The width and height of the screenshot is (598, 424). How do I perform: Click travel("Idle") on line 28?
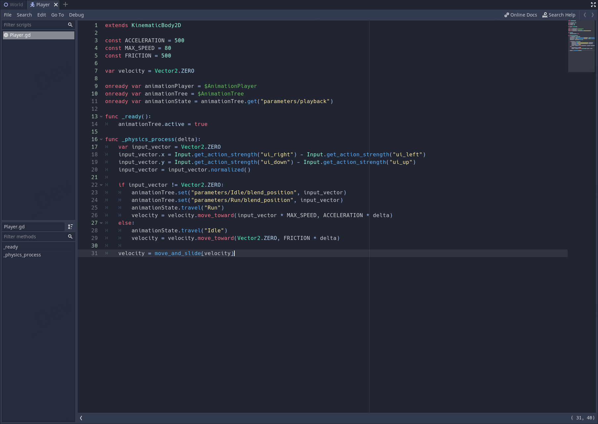(x=204, y=230)
